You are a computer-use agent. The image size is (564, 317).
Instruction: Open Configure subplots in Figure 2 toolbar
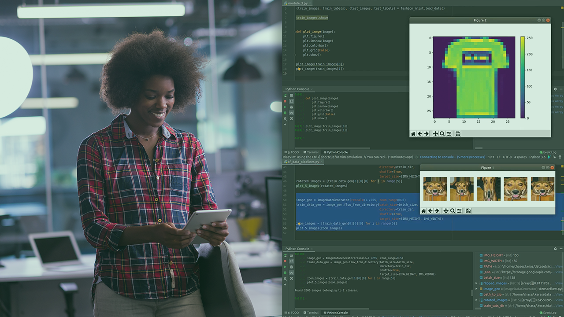tap(449, 134)
